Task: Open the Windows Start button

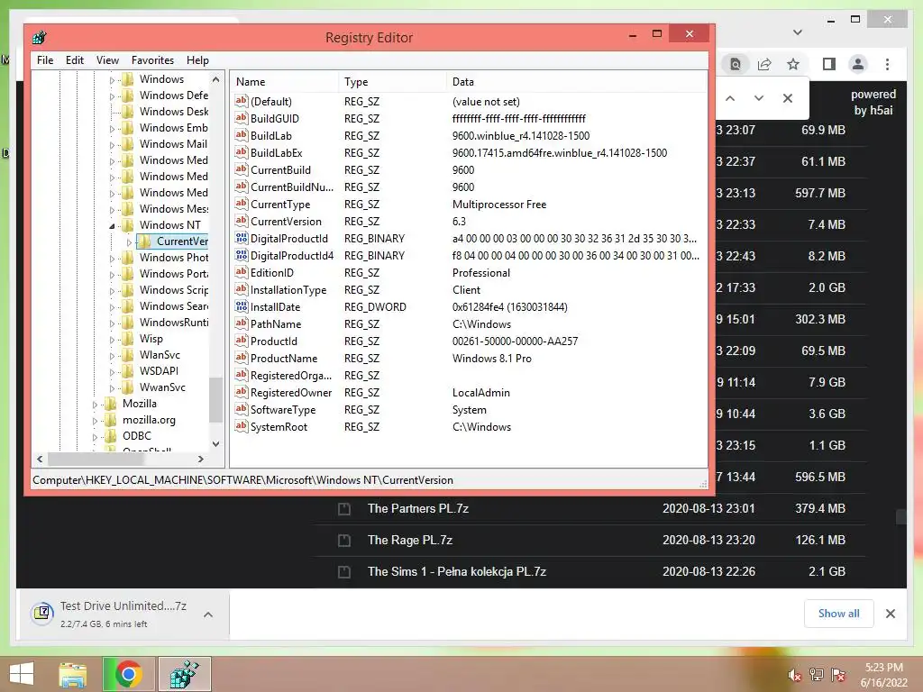Action: pyautogui.click(x=22, y=674)
